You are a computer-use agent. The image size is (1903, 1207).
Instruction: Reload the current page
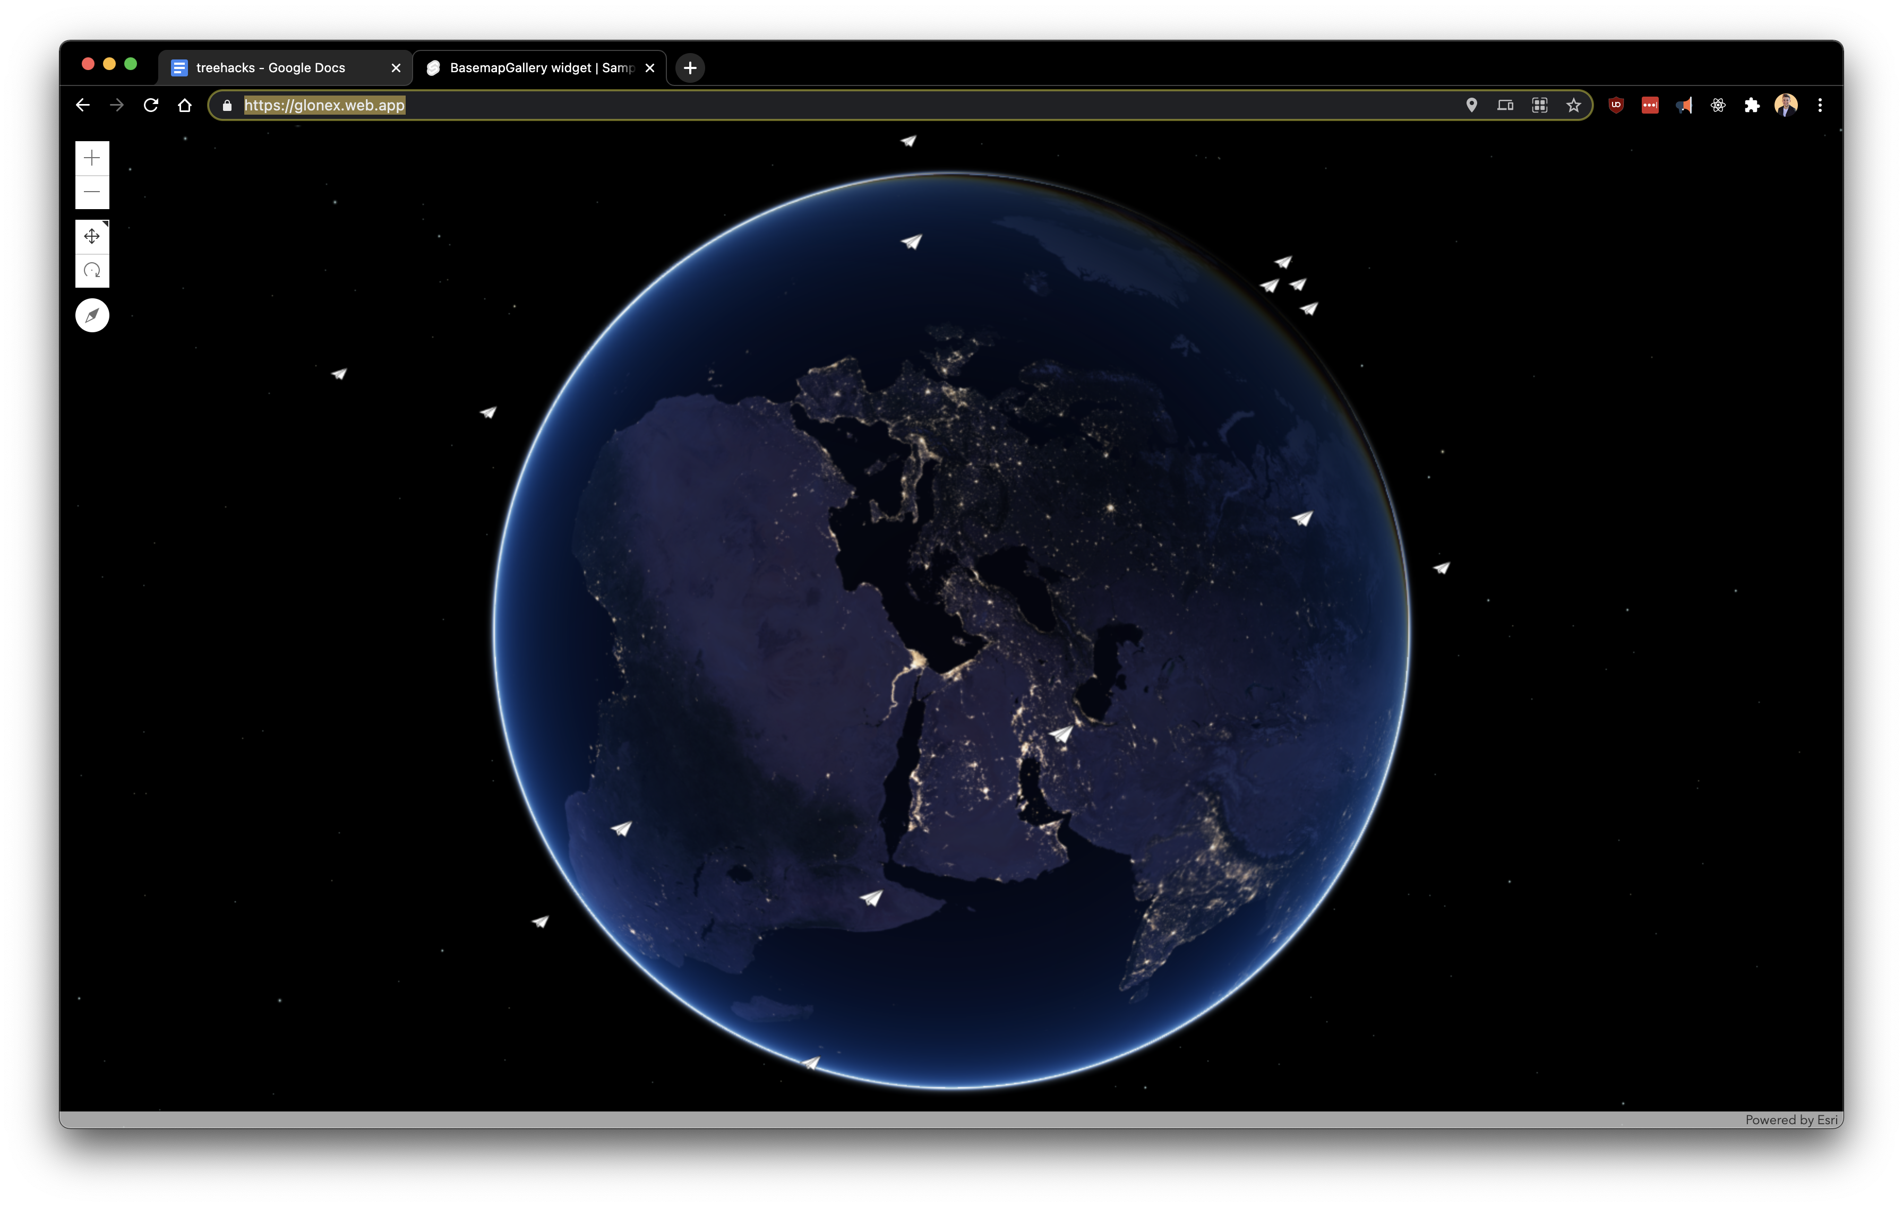151,105
